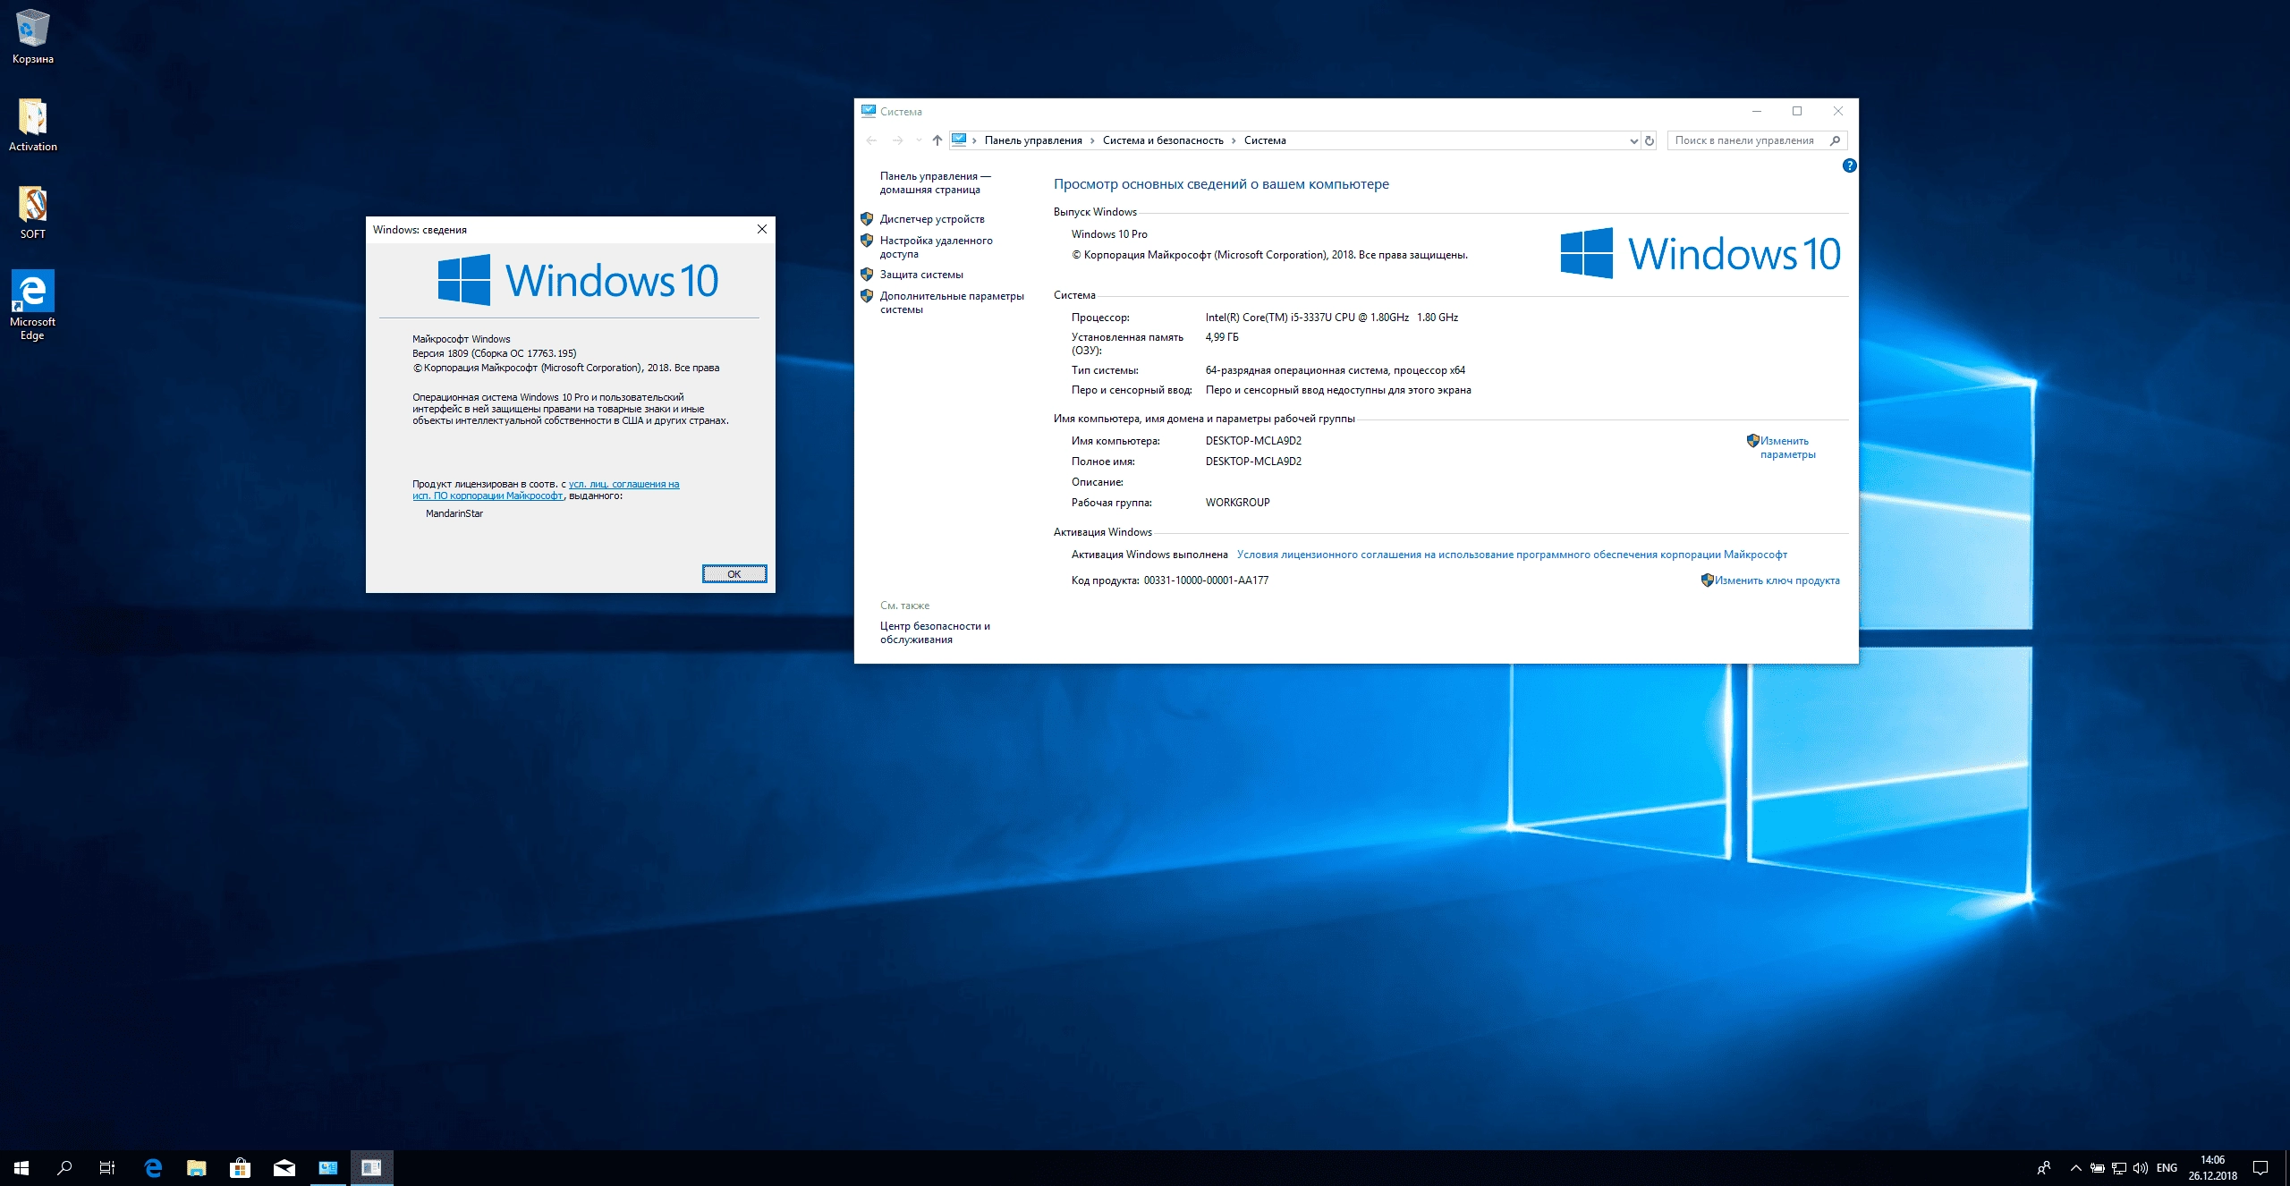This screenshot has width=2290, height=1186.
Task: Show hidden system tray icons
Action: (2075, 1168)
